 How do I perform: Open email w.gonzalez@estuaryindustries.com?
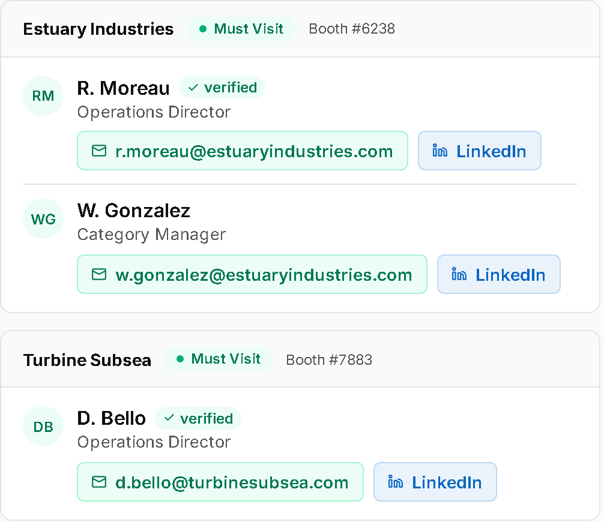[x=252, y=274]
